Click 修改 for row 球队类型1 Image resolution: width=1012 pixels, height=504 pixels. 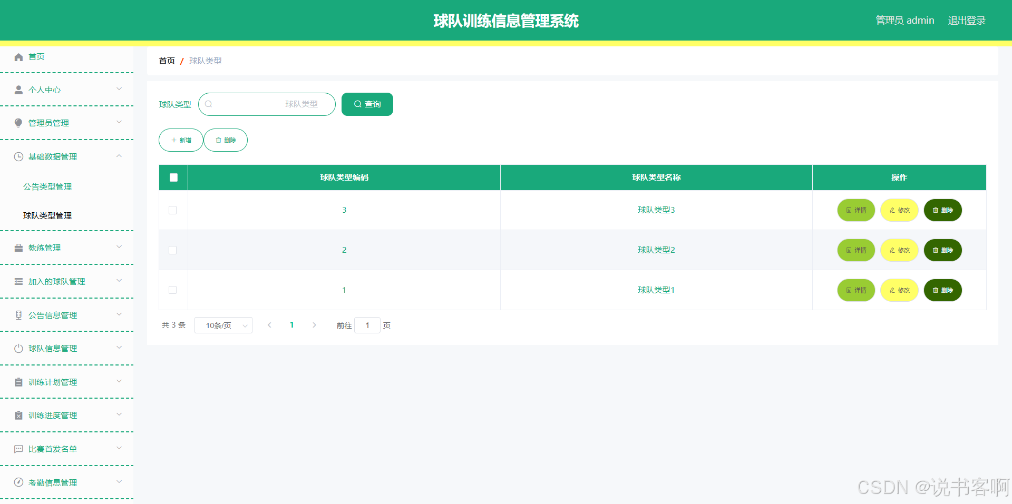[x=899, y=290]
